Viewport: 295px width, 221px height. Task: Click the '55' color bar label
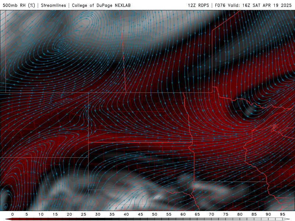coord(169,214)
